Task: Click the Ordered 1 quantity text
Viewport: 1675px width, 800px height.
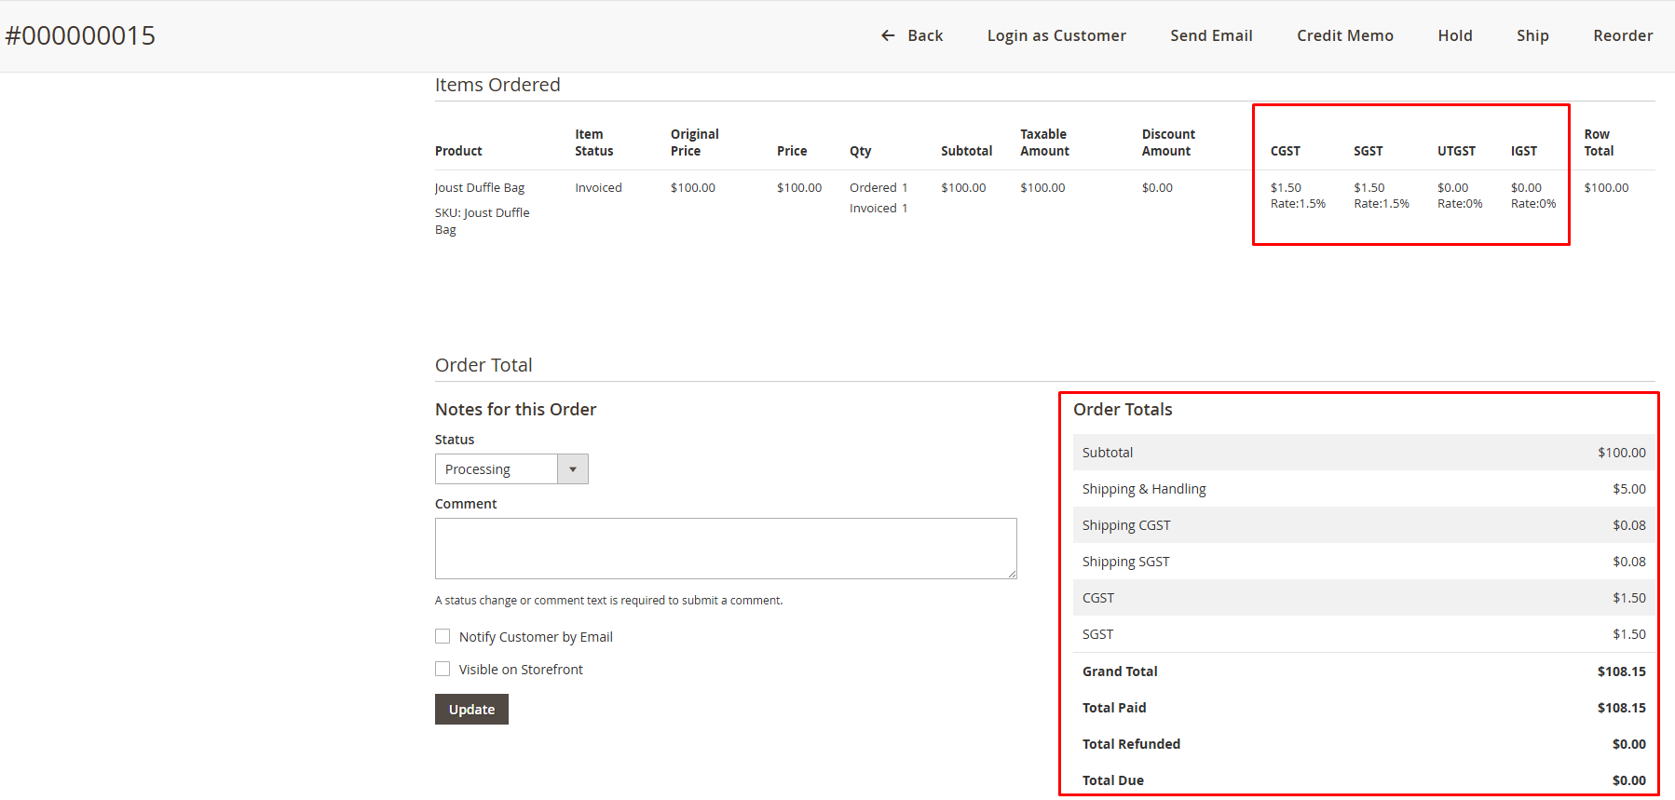Action: (878, 188)
